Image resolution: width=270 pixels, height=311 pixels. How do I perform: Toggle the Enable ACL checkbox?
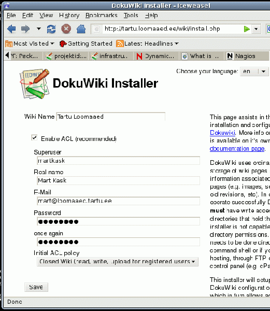(x=34, y=138)
